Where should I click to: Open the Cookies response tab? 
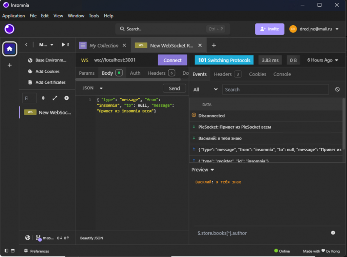(258, 74)
